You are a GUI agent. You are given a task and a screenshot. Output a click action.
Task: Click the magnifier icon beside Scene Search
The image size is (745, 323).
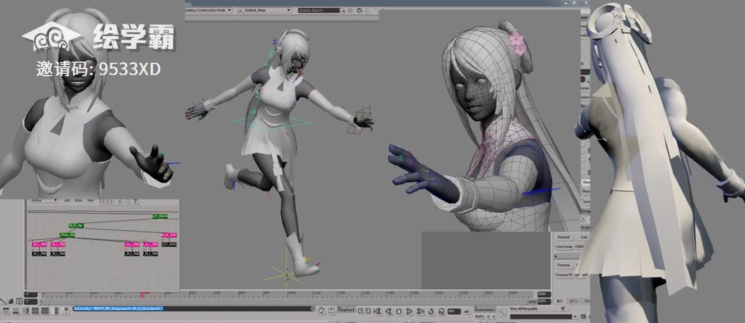pyautogui.click(x=344, y=10)
